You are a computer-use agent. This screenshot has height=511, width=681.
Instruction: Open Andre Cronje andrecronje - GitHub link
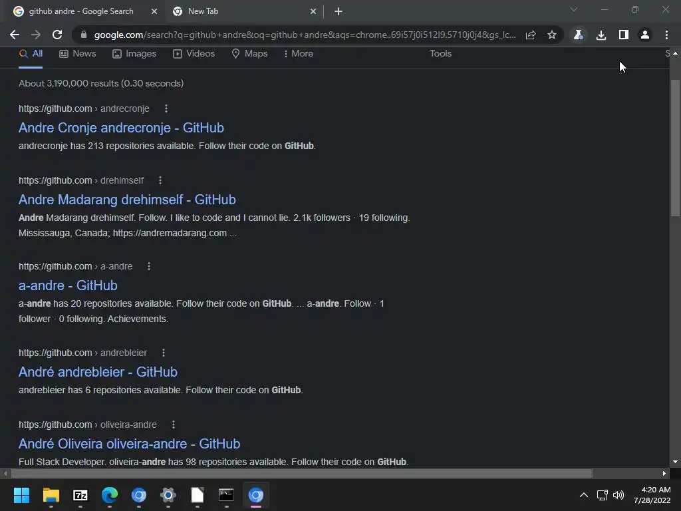coord(121,128)
